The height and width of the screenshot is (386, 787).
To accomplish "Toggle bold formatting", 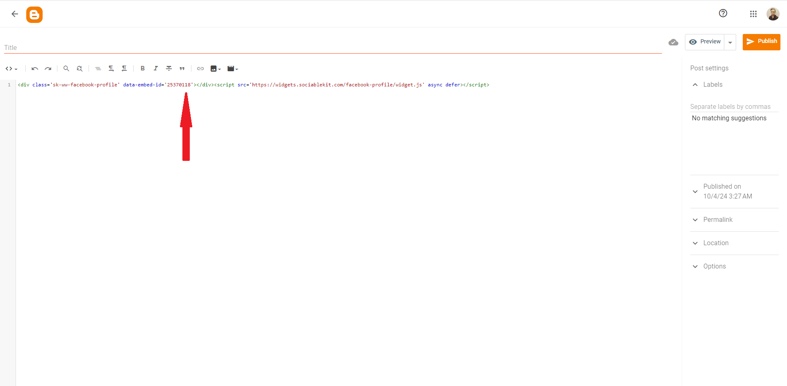I will pyautogui.click(x=143, y=68).
